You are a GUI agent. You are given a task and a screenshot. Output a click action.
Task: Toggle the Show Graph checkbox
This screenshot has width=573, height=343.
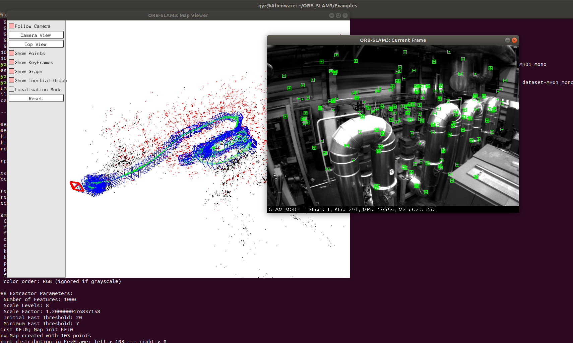pyautogui.click(x=12, y=71)
